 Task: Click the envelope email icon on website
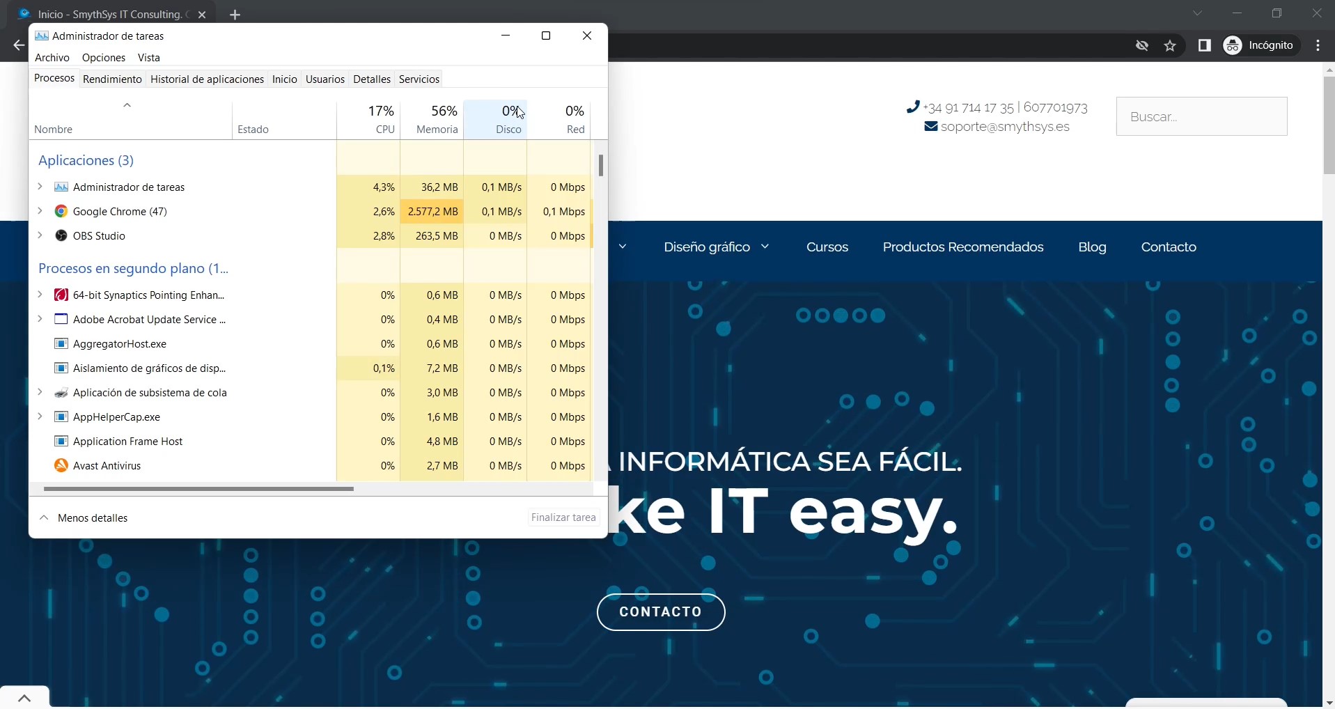(930, 127)
